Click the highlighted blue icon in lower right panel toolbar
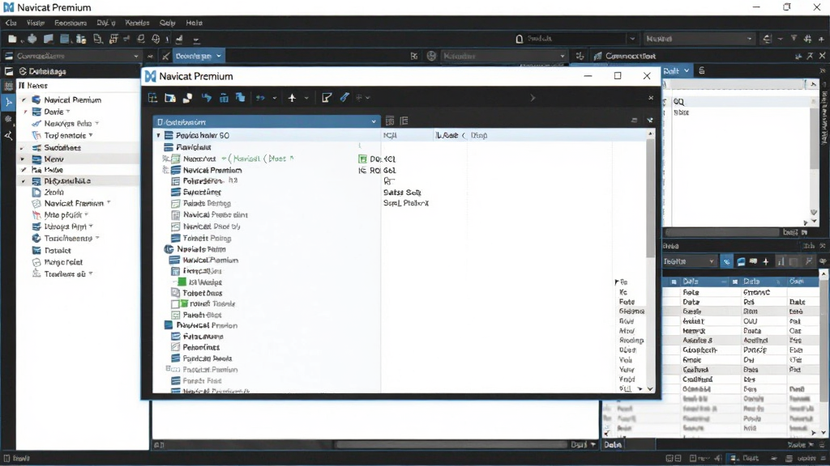830x466 pixels. pos(727,261)
